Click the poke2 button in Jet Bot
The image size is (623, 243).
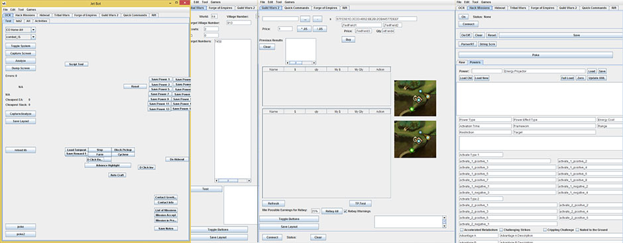[21, 234]
